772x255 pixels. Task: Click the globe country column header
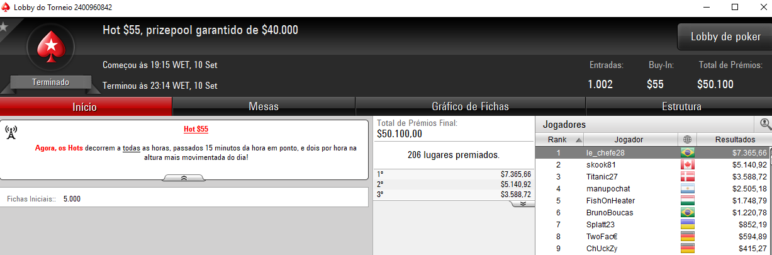click(687, 140)
